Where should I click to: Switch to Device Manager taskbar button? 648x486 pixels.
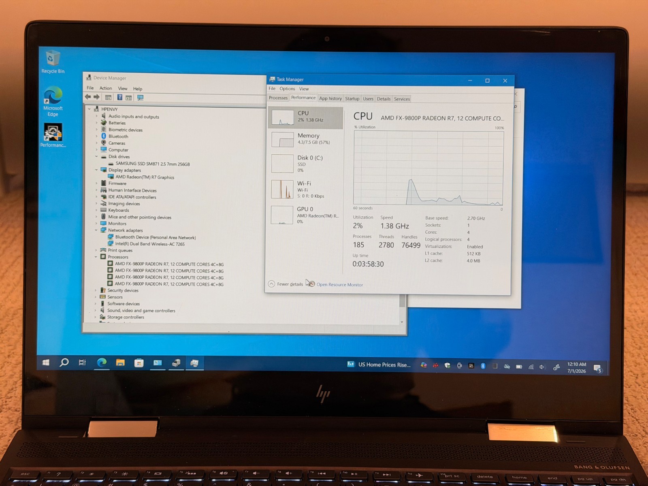[x=176, y=363]
